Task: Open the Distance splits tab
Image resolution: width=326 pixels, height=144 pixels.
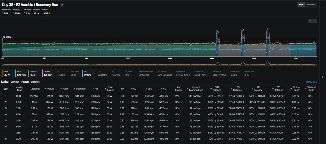Action: (35, 82)
